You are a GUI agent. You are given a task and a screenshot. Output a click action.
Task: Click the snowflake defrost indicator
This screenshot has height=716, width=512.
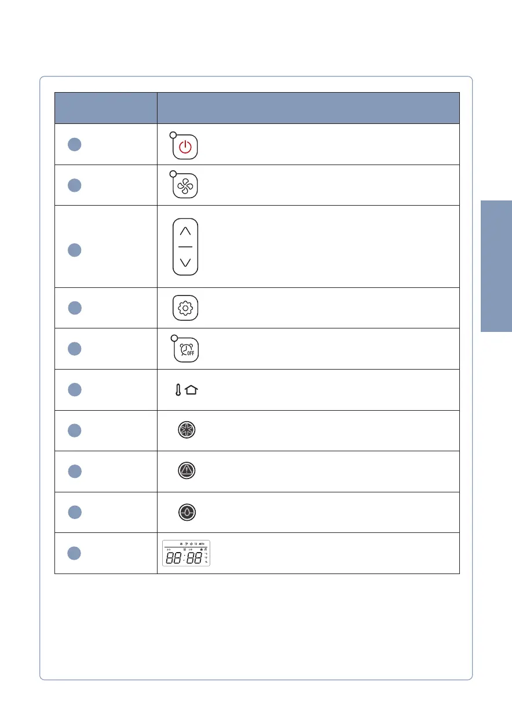[x=186, y=430]
